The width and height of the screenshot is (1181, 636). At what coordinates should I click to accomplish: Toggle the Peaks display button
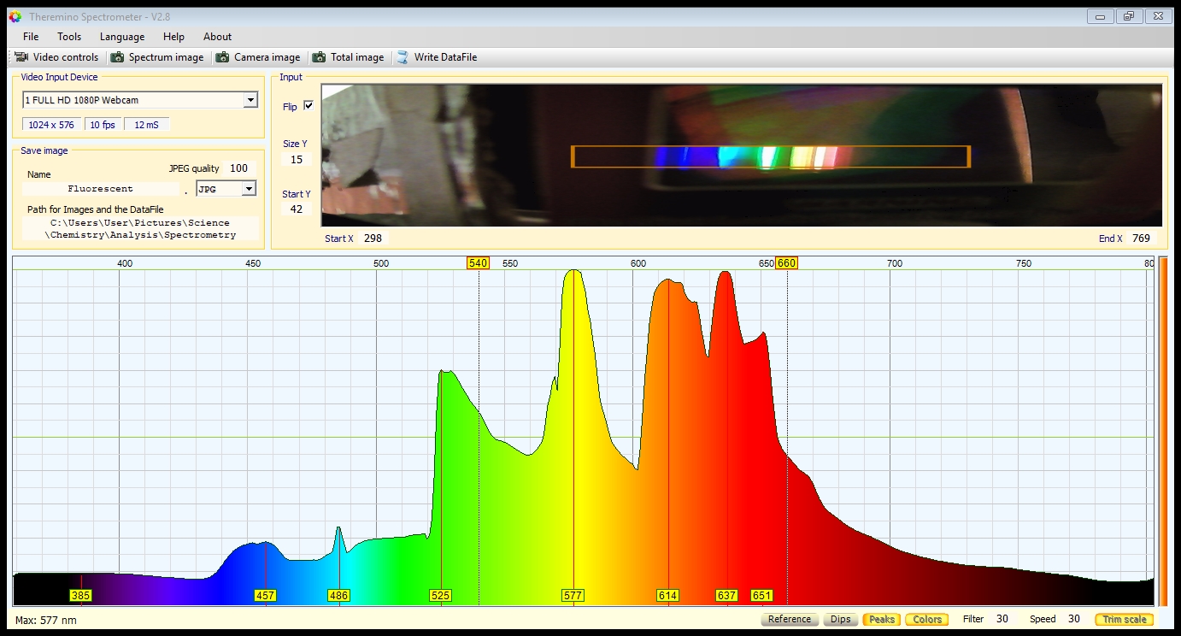(x=881, y=619)
